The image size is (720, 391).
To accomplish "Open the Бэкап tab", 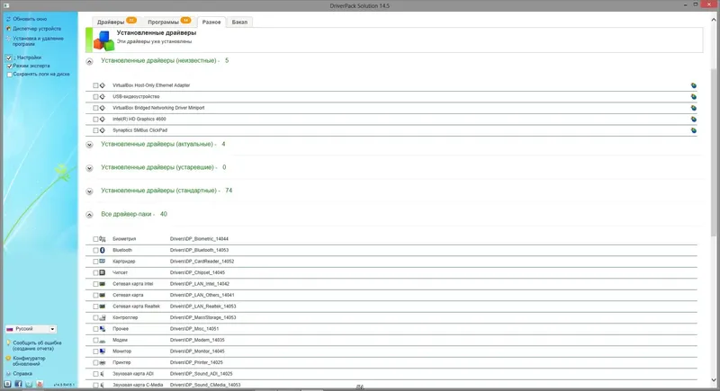I will [239, 22].
